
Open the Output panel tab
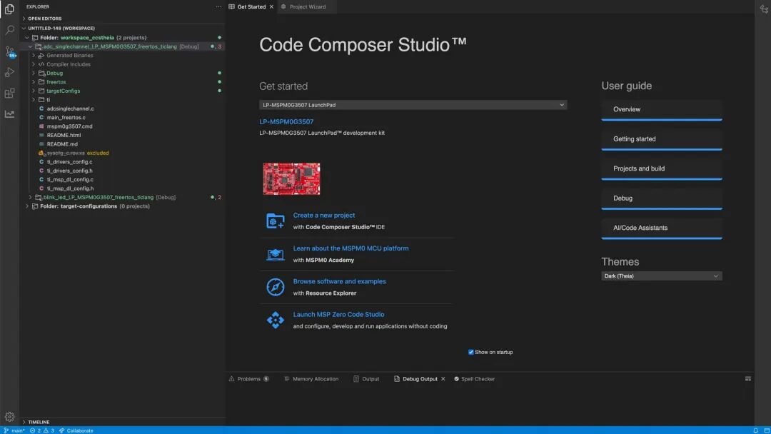coord(366,379)
